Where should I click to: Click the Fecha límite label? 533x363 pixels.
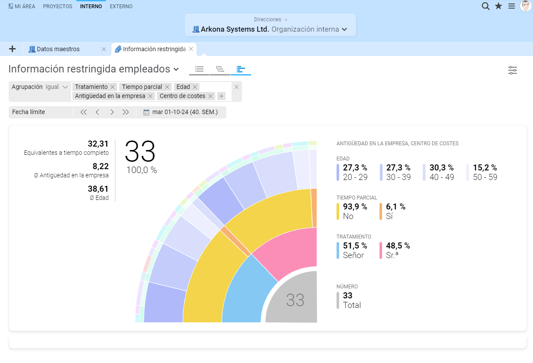click(29, 112)
